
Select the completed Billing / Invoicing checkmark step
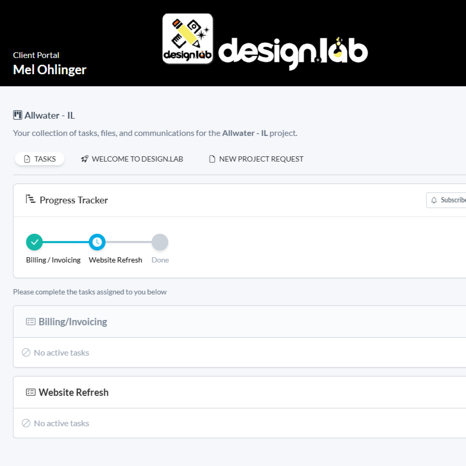click(x=35, y=242)
